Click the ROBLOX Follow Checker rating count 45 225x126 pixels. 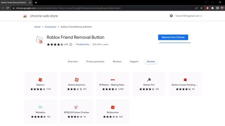click(85, 117)
